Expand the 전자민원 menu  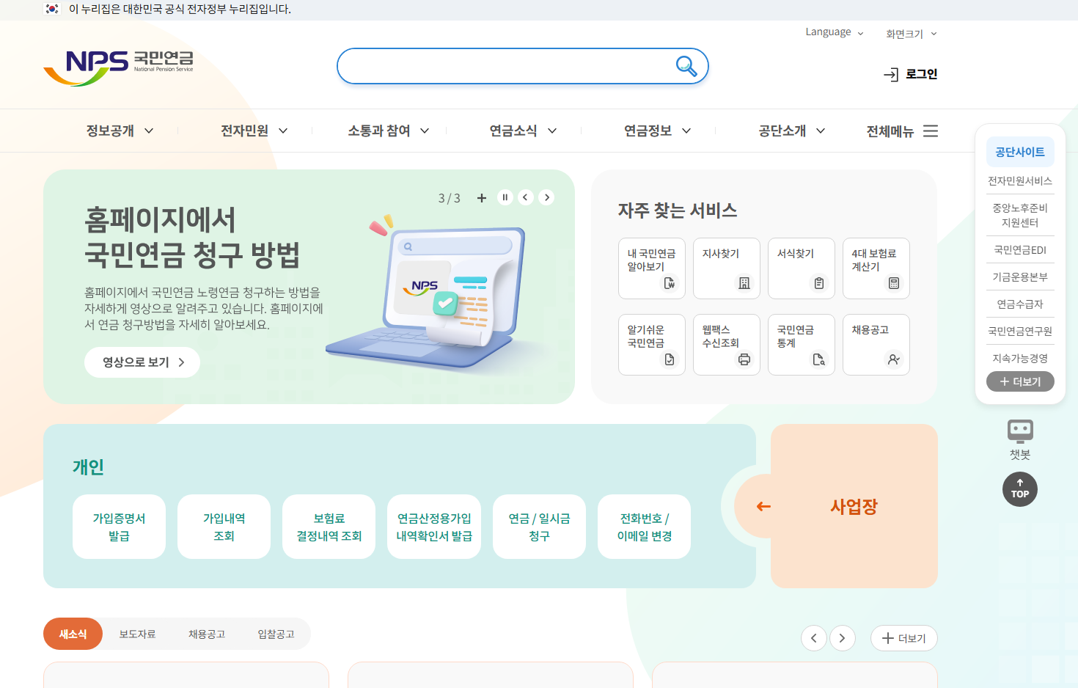coord(254,131)
